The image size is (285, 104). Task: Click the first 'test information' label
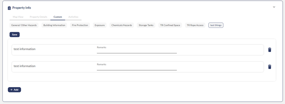point(25,49)
